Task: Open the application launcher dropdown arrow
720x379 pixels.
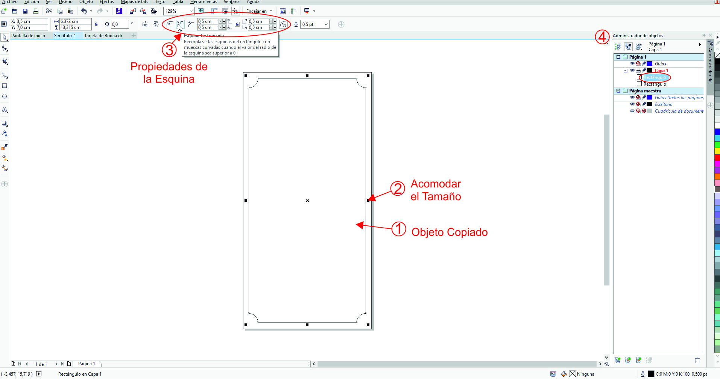Action: [314, 11]
